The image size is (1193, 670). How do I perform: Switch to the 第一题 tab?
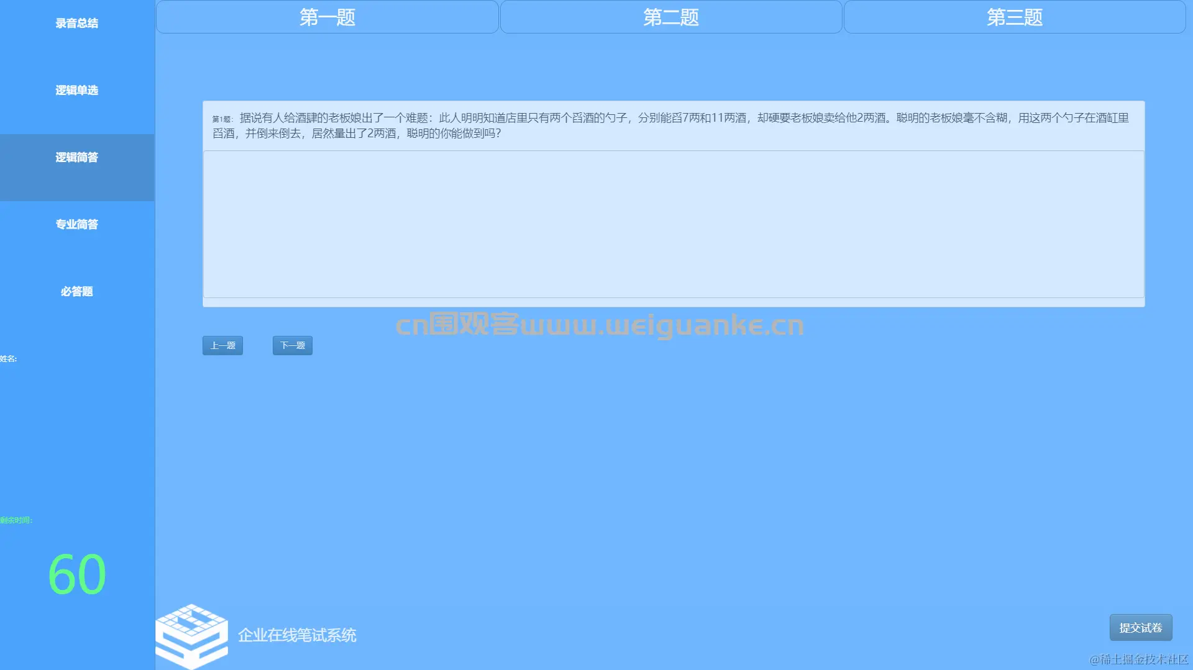click(x=327, y=17)
